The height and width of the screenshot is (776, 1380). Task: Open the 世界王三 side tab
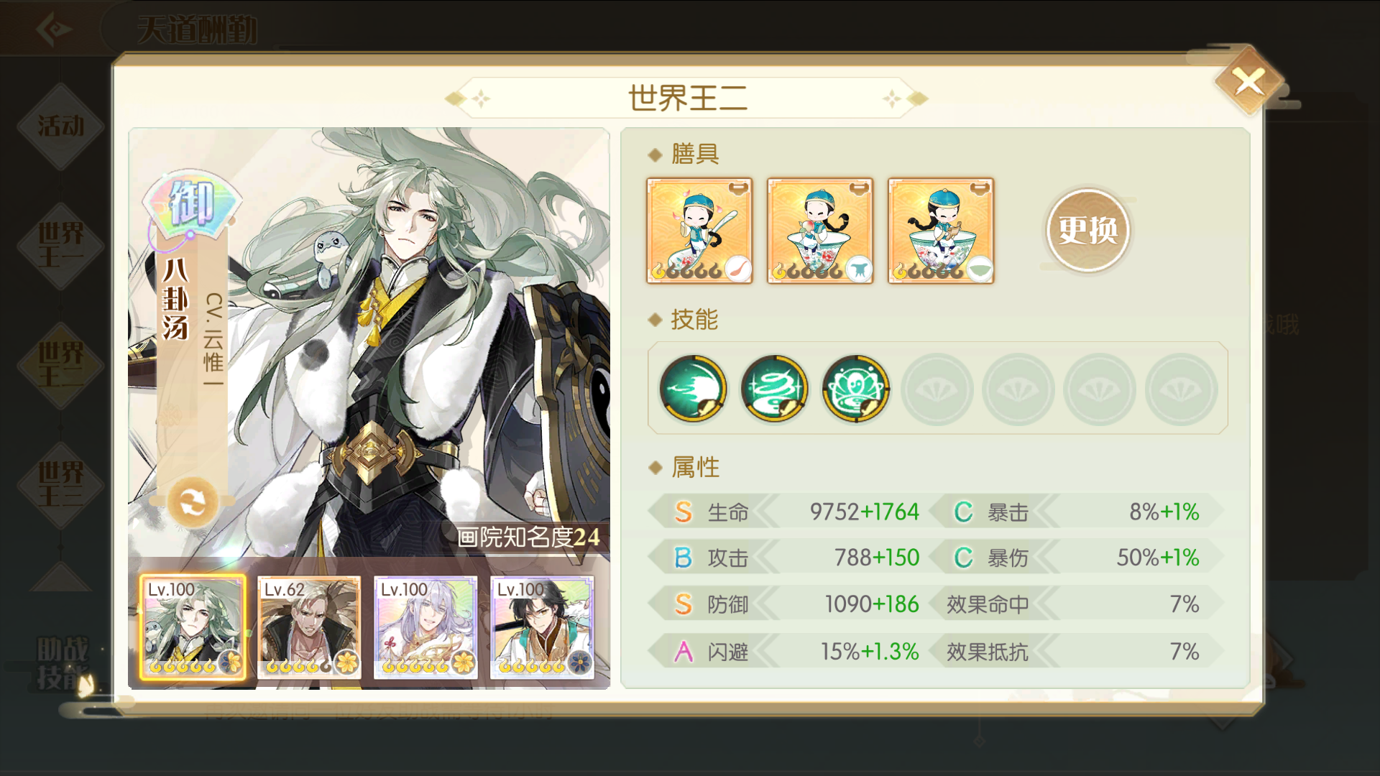(x=61, y=485)
